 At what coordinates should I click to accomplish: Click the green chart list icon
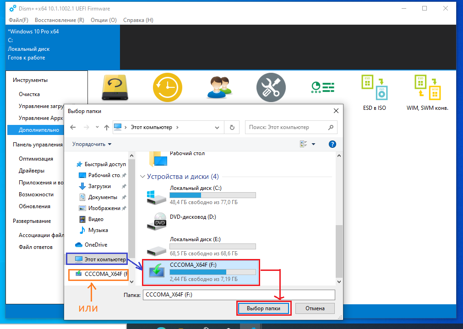click(x=323, y=87)
